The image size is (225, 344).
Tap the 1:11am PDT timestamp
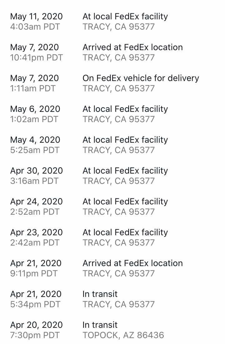coord(33,88)
